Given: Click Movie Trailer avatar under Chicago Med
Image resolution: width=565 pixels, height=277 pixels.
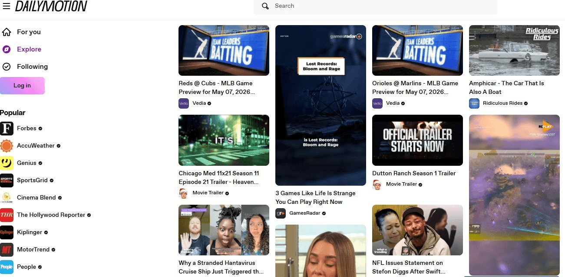Looking at the screenshot, I should [x=184, y=193].
